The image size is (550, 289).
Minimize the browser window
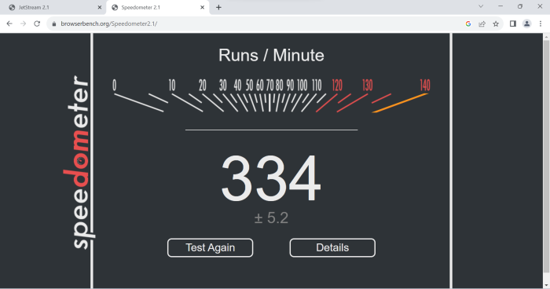500,6
